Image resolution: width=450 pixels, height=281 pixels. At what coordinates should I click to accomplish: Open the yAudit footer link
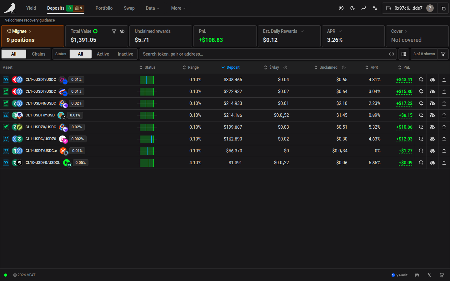[x=399, y=275]
